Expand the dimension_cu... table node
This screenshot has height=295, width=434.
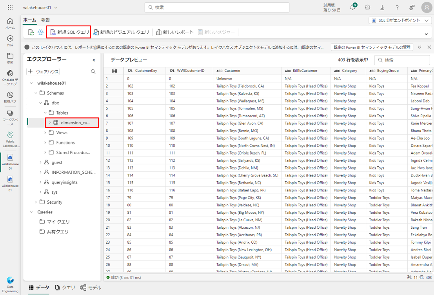pyautogui.click(x=50, y=123)
